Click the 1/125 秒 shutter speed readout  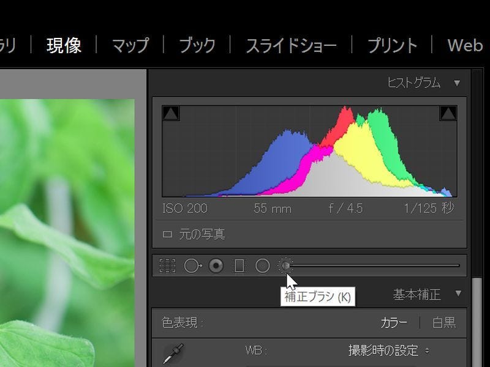(429, 208)
